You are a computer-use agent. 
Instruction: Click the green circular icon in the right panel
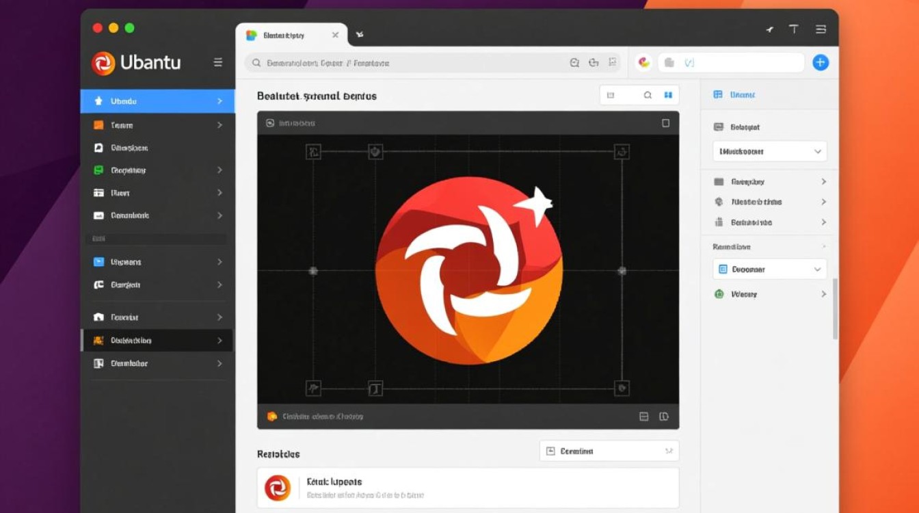[719, 294]
